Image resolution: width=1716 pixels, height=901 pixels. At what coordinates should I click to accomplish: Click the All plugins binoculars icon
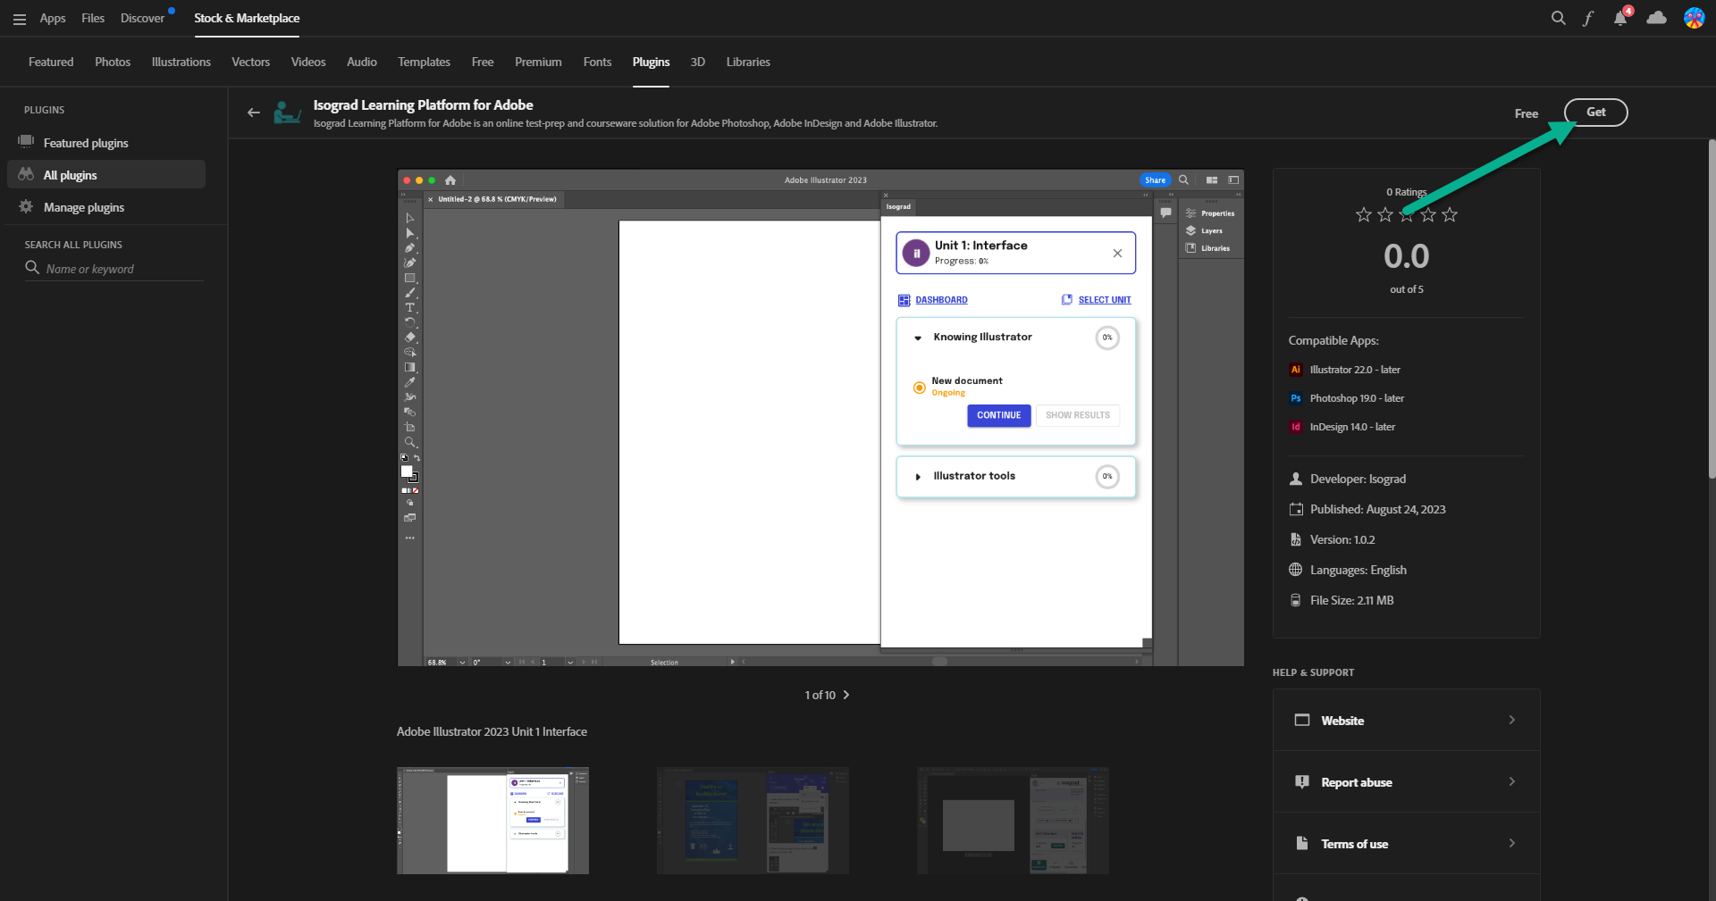click(x=26, y=174)
